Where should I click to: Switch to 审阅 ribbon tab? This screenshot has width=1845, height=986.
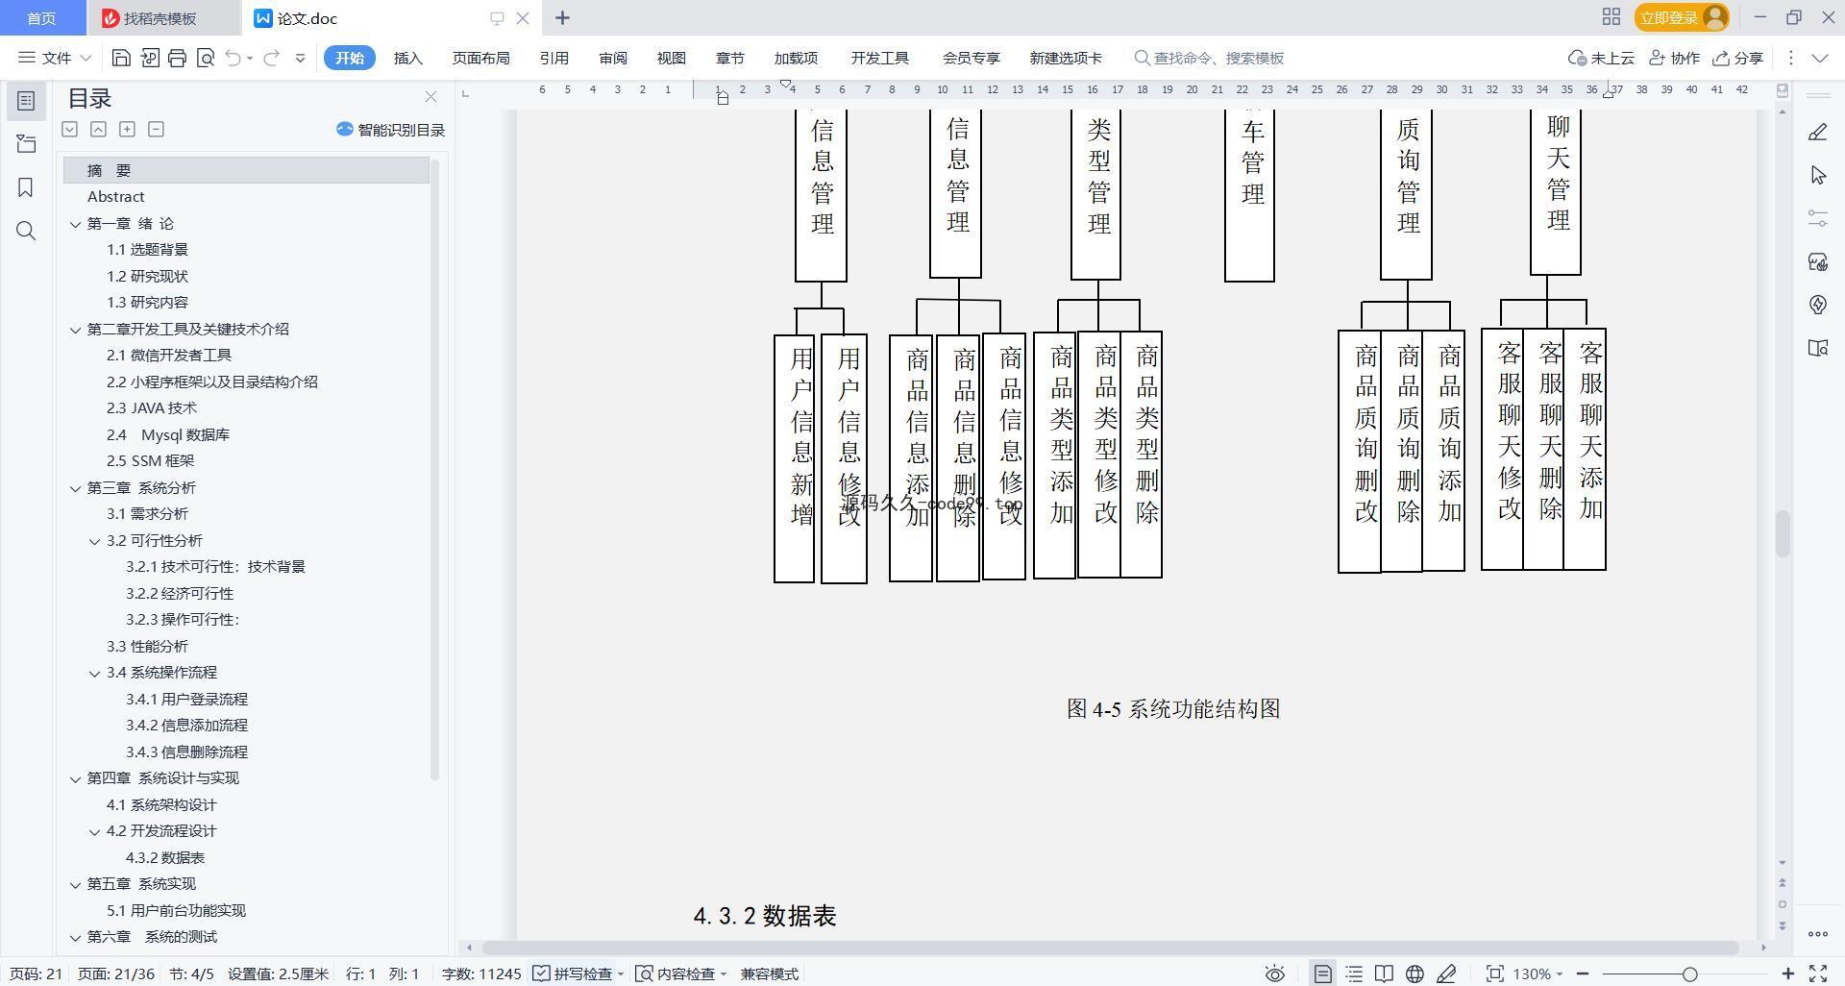click(x=613, y=58)
